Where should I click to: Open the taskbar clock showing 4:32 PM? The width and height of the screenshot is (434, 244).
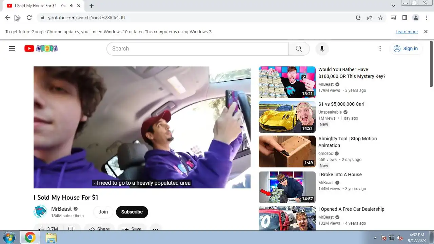pyautogui.click(x=417, y=238)
